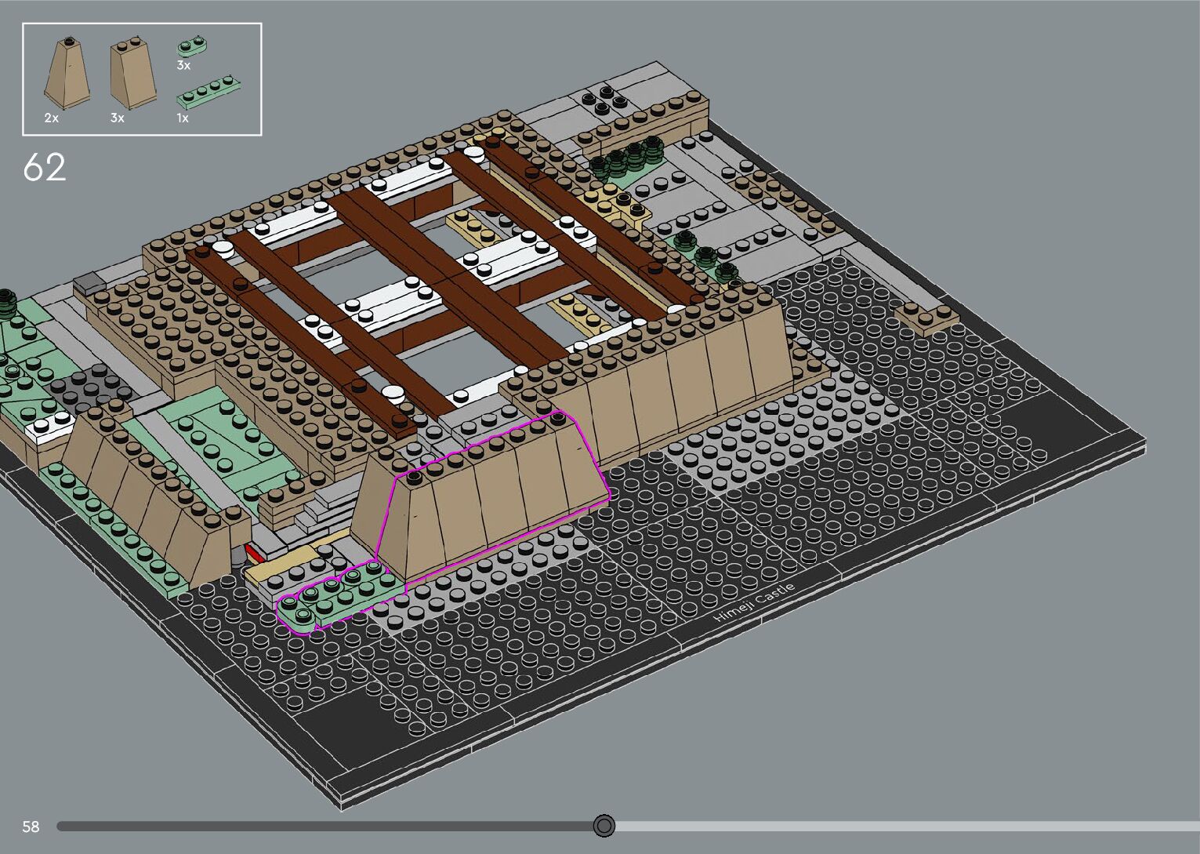Click the Himeji Castle nameplate tile
Image resolution: width=1200 pixels, height=854 pixels.
pos(754,603)
